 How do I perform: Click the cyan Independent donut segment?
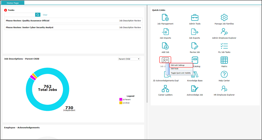point(66,90)
